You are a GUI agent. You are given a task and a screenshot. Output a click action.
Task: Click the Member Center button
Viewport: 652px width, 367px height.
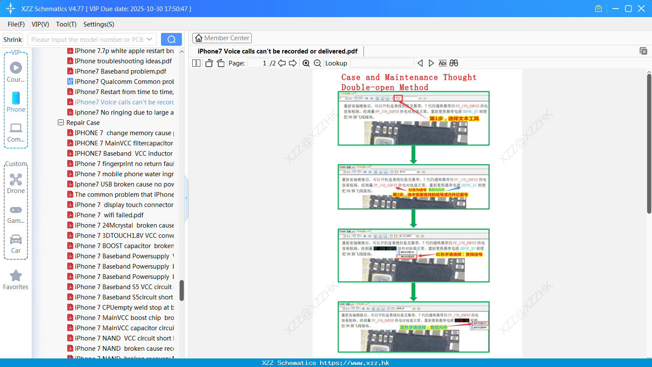click(x=222, y=38)
